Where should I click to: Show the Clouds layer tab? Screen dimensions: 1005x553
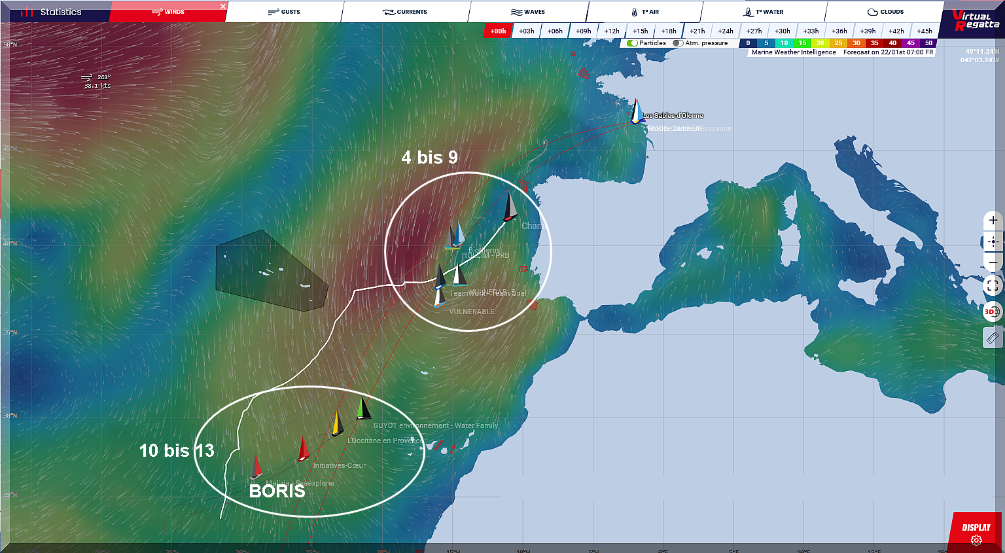[885, 12]
